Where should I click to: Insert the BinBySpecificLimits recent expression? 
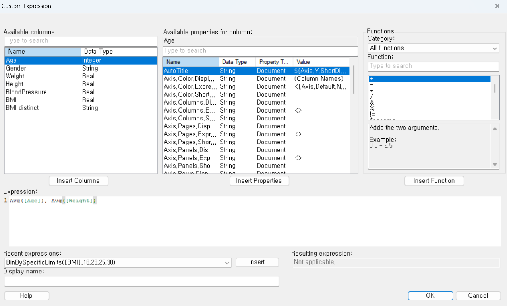point(257,262)
